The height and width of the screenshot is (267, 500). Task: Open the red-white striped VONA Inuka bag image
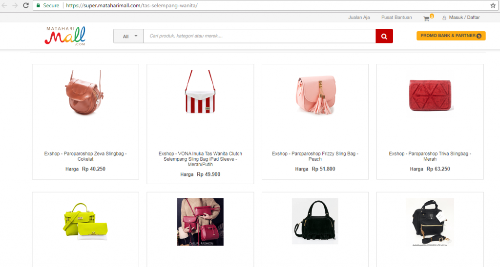click(200, 92)
